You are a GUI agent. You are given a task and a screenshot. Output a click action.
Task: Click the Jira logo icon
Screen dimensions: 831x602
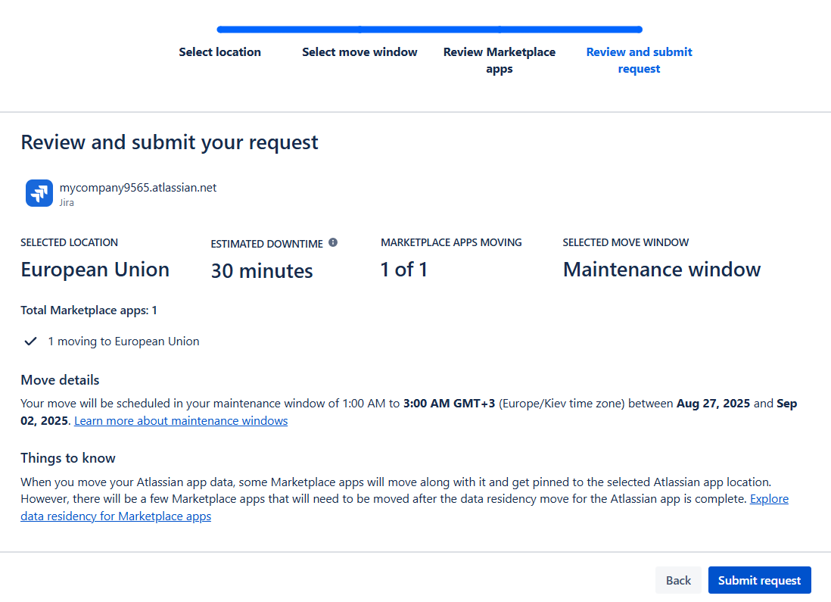click(x=39, y=193)
